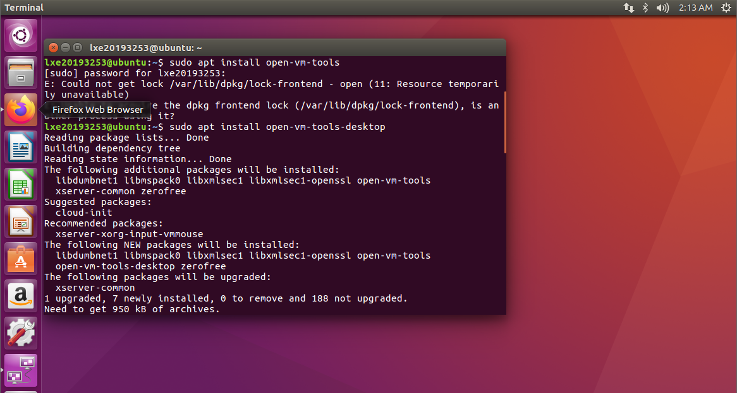Viewport: 737px width, 393px height.
Task: Open the clock showing 2:13 AM
Action: [696, 8]
